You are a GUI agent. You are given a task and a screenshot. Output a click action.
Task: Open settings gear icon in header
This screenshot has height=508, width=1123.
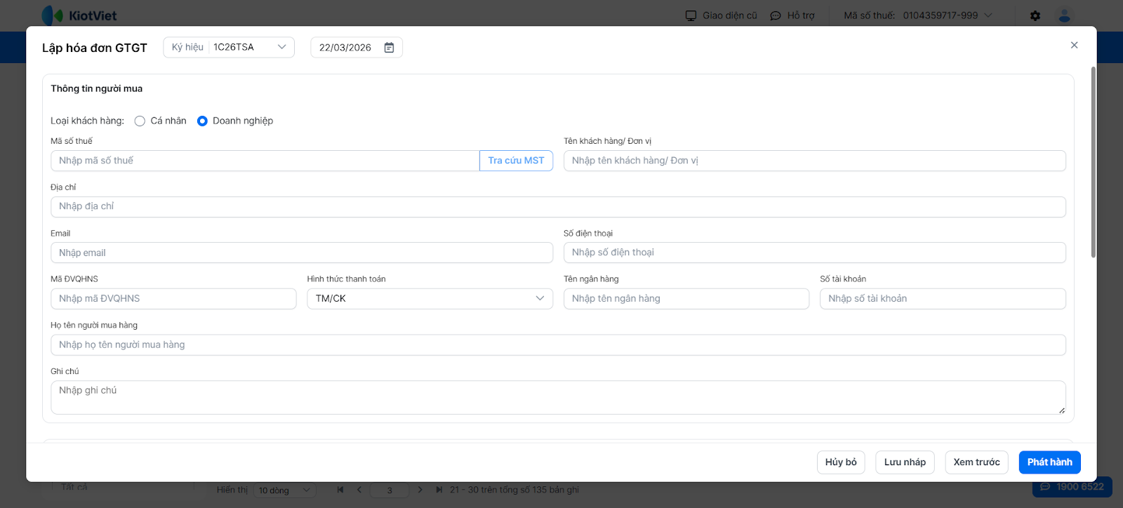tap(1035, 15)
